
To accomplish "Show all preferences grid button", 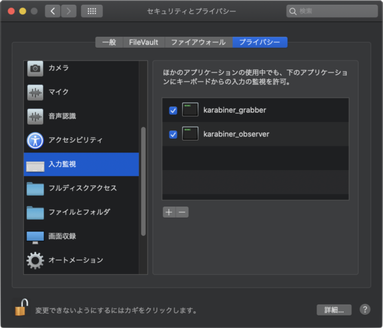I will (x=92, y=11).
